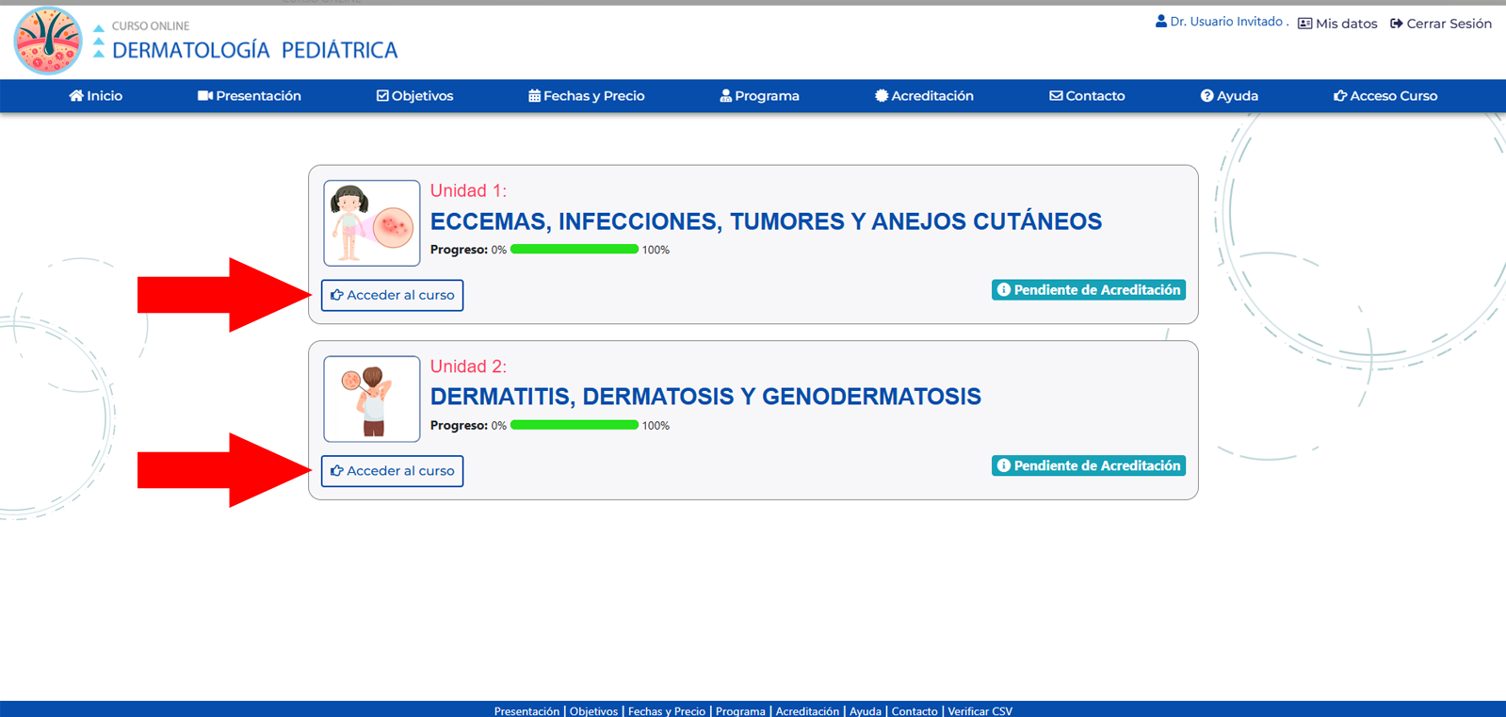The image size is (1506, 717).
Task: Access the Unidad 2 course button
Action: [x=392, y=471]
